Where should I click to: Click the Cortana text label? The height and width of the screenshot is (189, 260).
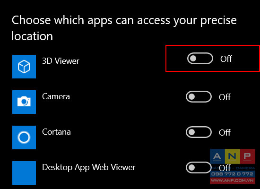56,132
